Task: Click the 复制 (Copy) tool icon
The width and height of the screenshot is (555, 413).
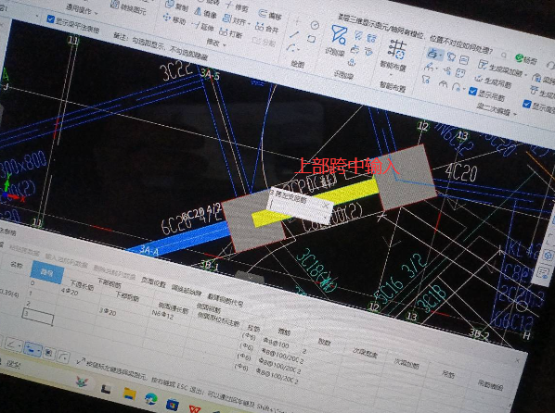Action: (170, 5)
